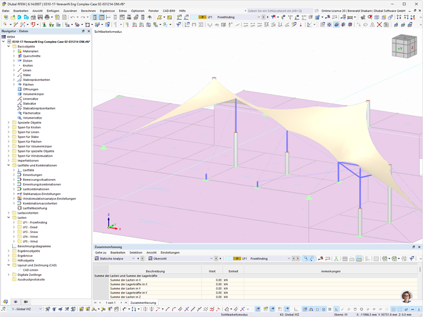Click the video camera icon in navigator footer

[x=26, y=302]
